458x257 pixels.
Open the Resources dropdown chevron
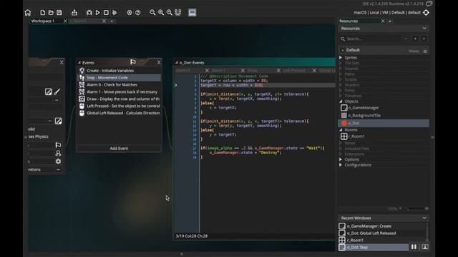(x=424, y=29)
